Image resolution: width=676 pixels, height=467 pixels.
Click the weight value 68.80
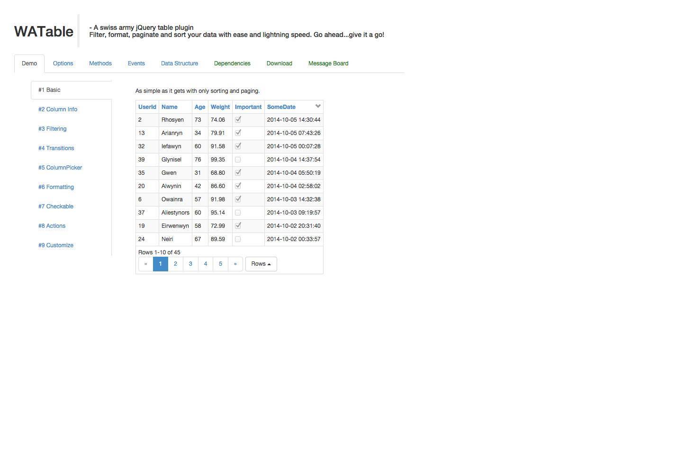tap(218, 173)
